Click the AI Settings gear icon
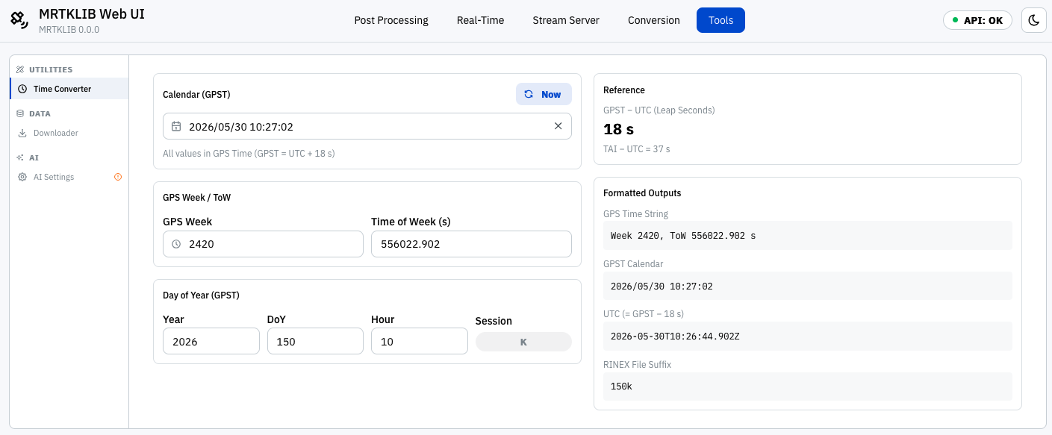1052x435 pixels. click(x=22, y=177)
